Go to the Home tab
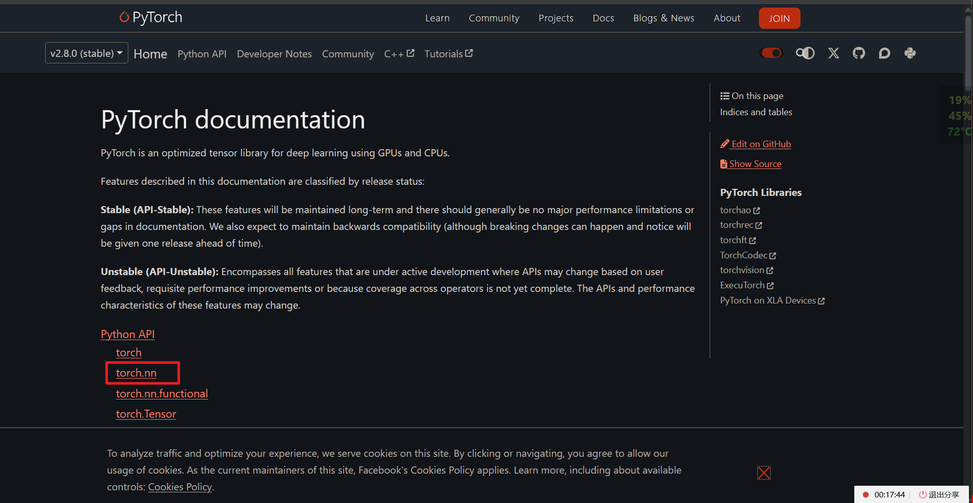Image resolution: width=973 pixels, height=503 pixels. click(x=150, y=54)
